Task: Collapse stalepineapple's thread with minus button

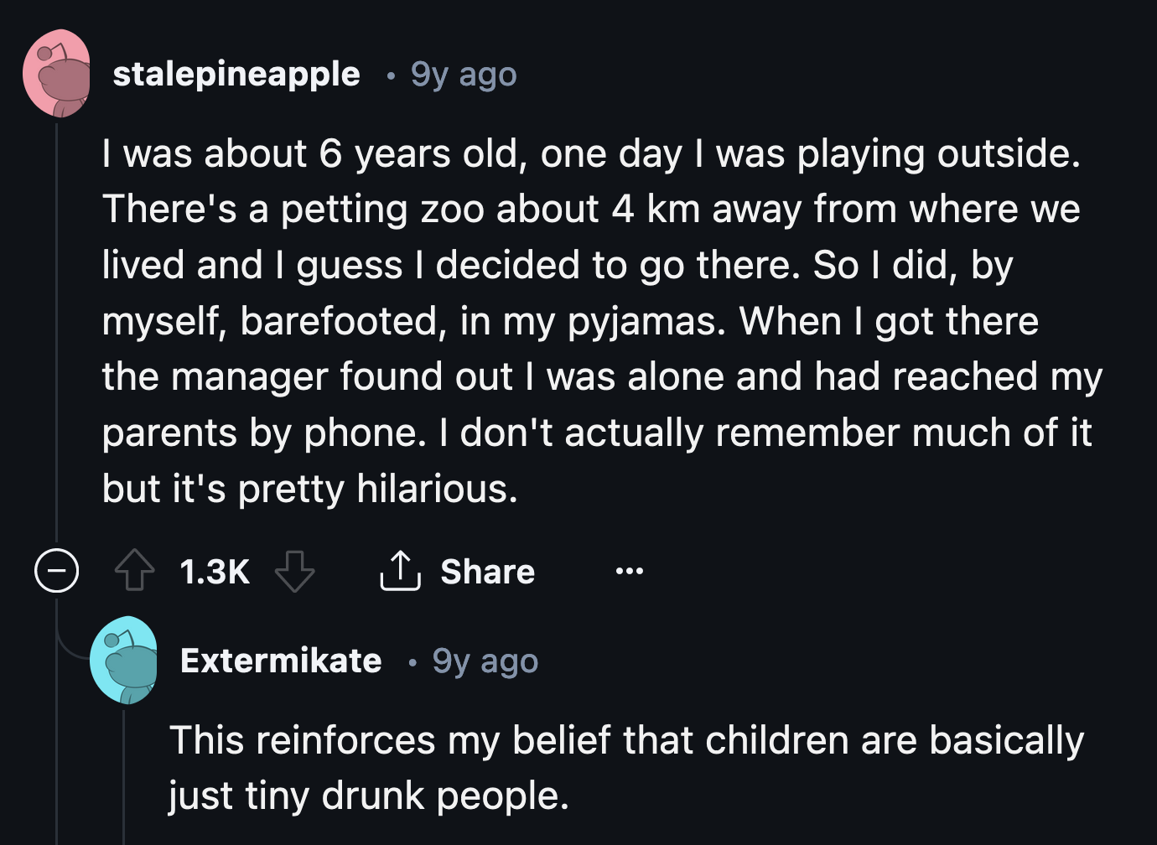Action: tap(56, 571)
